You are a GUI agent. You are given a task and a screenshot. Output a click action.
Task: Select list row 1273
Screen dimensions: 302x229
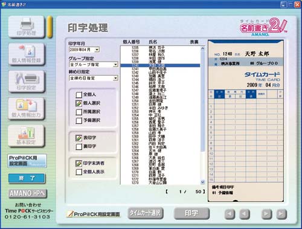[160, 182]
